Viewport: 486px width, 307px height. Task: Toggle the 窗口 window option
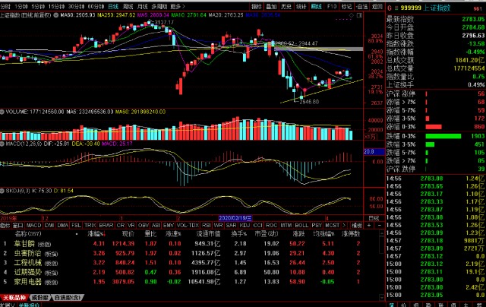(17, 225)
